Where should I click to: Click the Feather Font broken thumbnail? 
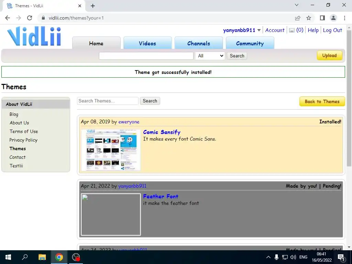click(111, 214)
